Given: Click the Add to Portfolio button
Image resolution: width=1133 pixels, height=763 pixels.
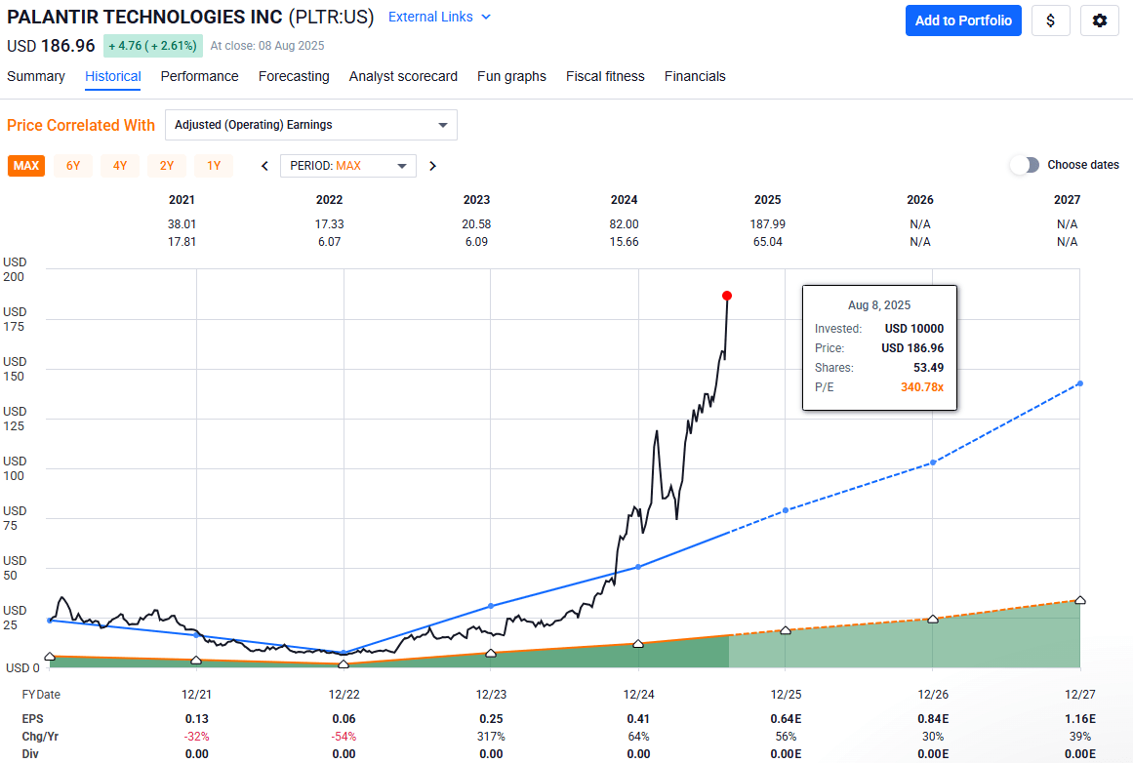Looking at the screenshot, I should [963, 20].
